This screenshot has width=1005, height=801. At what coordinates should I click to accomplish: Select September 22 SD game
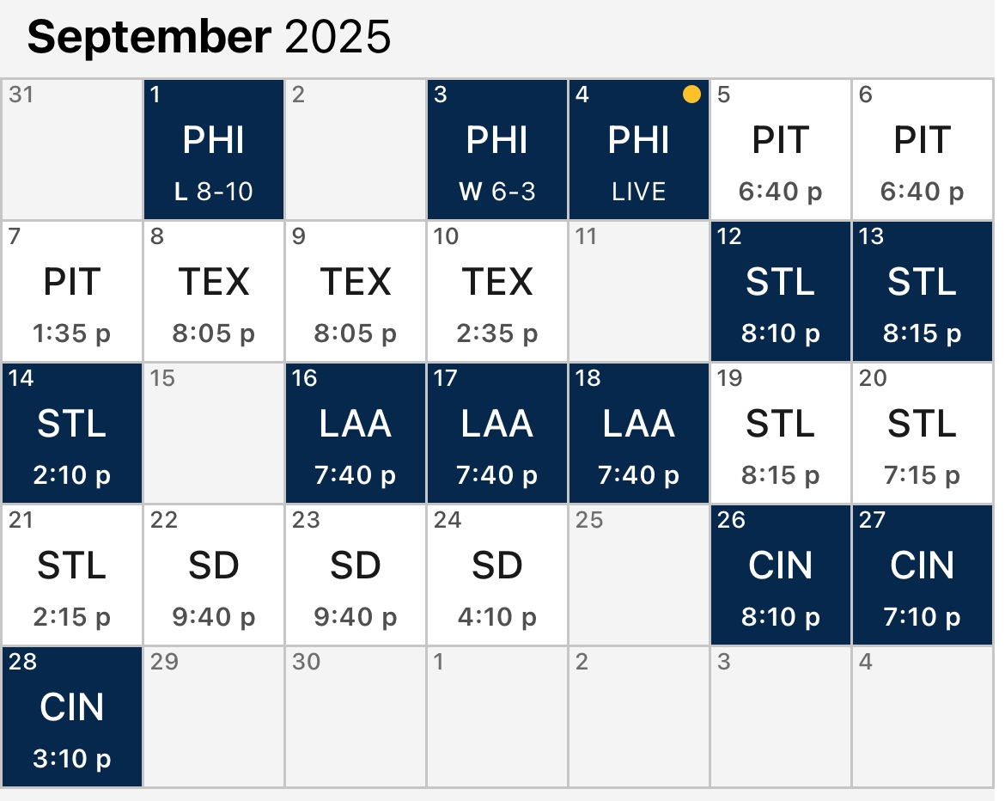(x=214, y=575)
